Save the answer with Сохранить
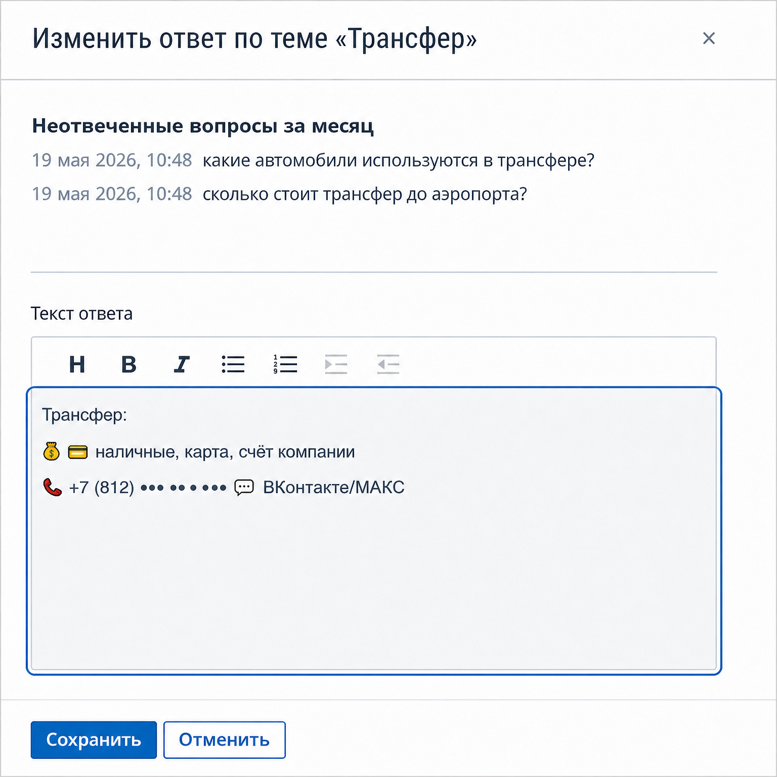This screenshot has width=777, height=777. tap(94, 740)
